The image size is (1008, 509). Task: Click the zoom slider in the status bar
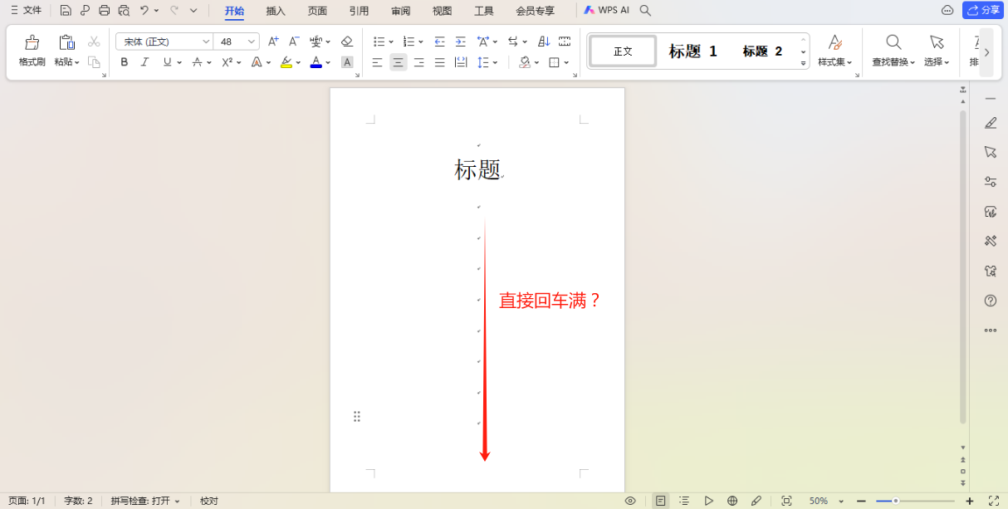click(915, 501)
